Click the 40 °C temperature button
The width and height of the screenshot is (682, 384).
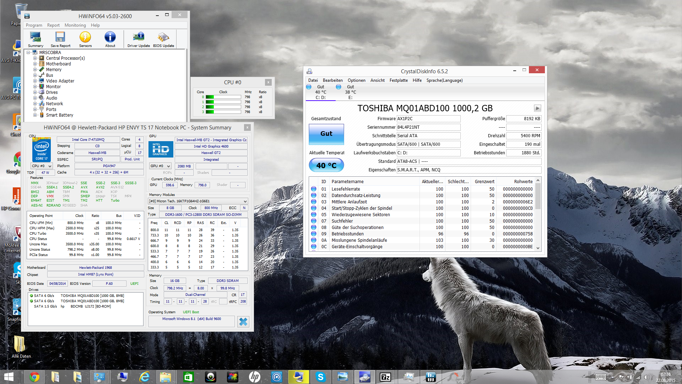pyautogui.click(x=326, y=165)
